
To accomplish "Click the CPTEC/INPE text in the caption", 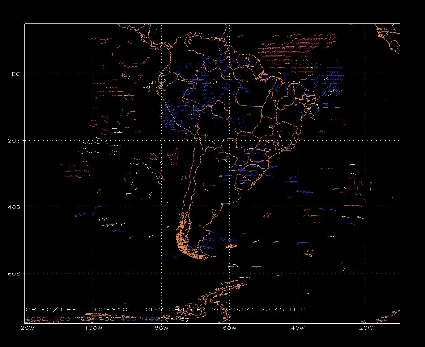I will point(51,309).
